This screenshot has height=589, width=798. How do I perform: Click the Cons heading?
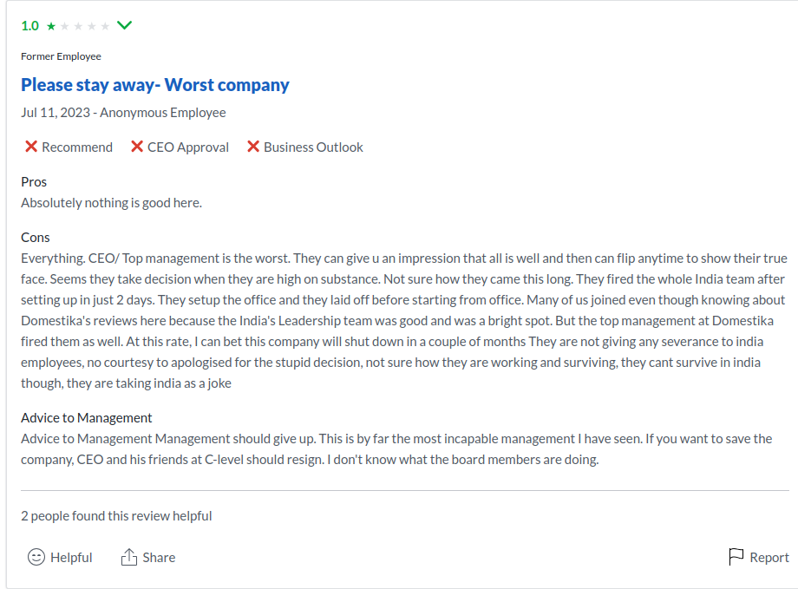coord(35,237)
